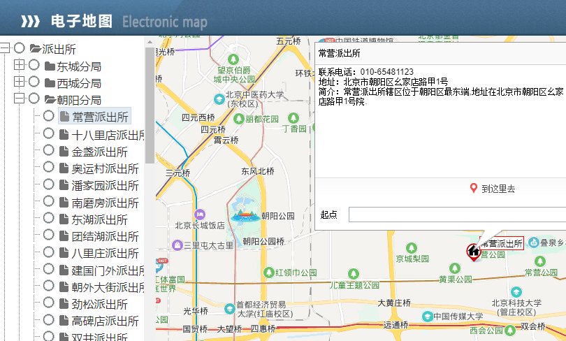Click the file icon of 南磨房派出所
This screenshot has height=341, width=566.
tap(64, 203)
